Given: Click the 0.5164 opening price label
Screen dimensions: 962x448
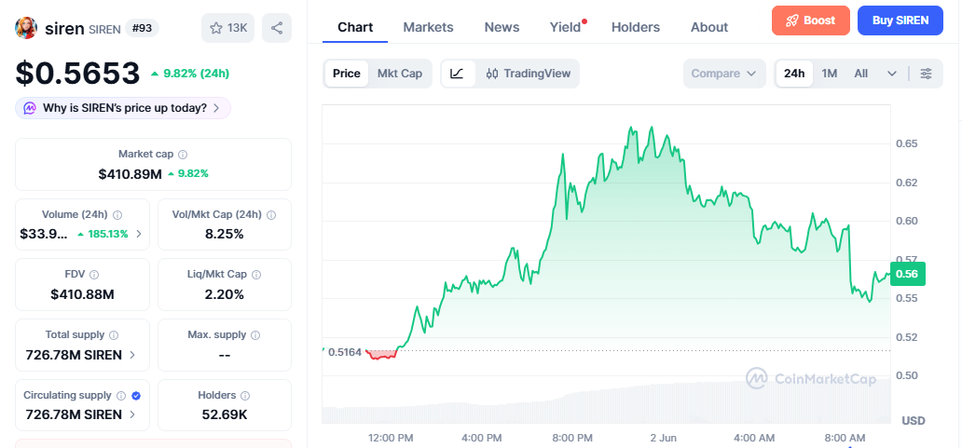Looking at the screenshot, I should [x=346, y=352].
